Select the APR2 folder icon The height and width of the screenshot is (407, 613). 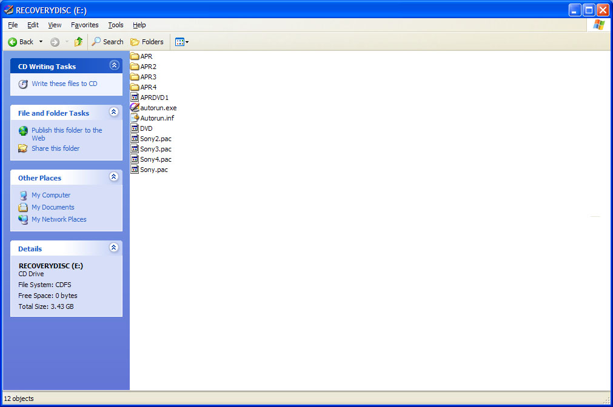(x=135, y=67)
